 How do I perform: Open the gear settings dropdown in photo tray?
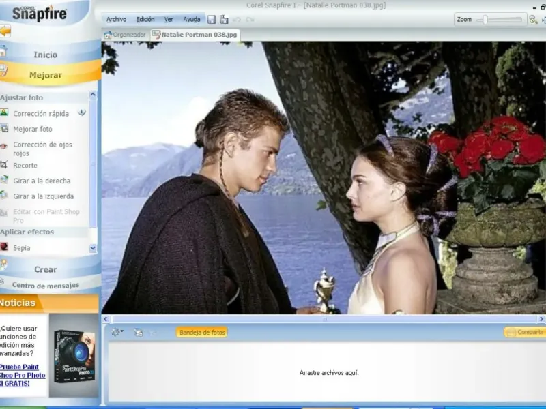point(117,332)
